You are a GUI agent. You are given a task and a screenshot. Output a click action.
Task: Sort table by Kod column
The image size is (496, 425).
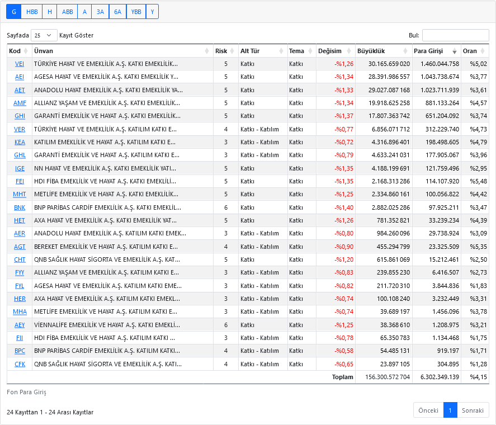pos(20,51)
